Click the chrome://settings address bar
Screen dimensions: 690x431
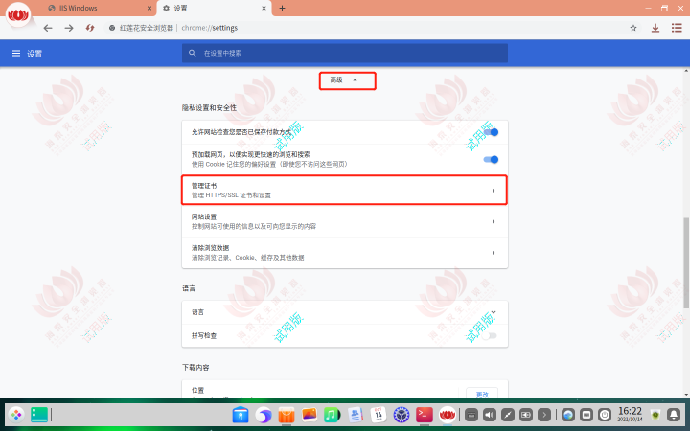tap(370, 28)
